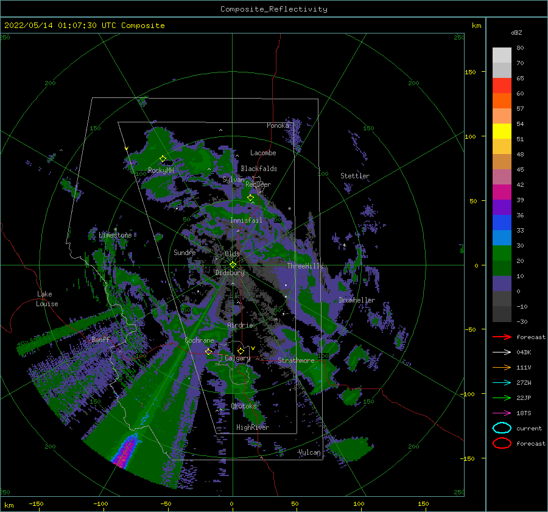Viewport: 548px width, 512px height.
Task: Click the Ponoka city label
Action: (278, 125)
